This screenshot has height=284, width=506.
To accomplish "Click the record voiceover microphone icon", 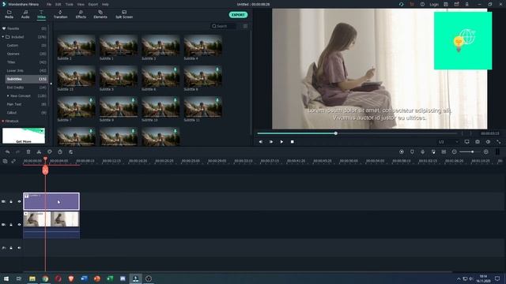I will click(x=423, y=152).
